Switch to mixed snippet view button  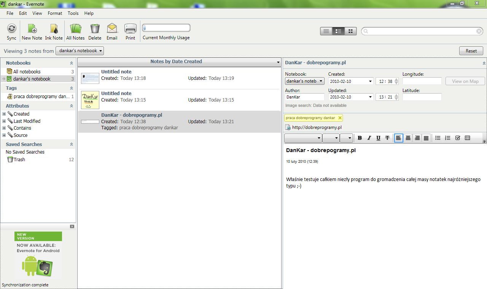(x=338, y=31)
